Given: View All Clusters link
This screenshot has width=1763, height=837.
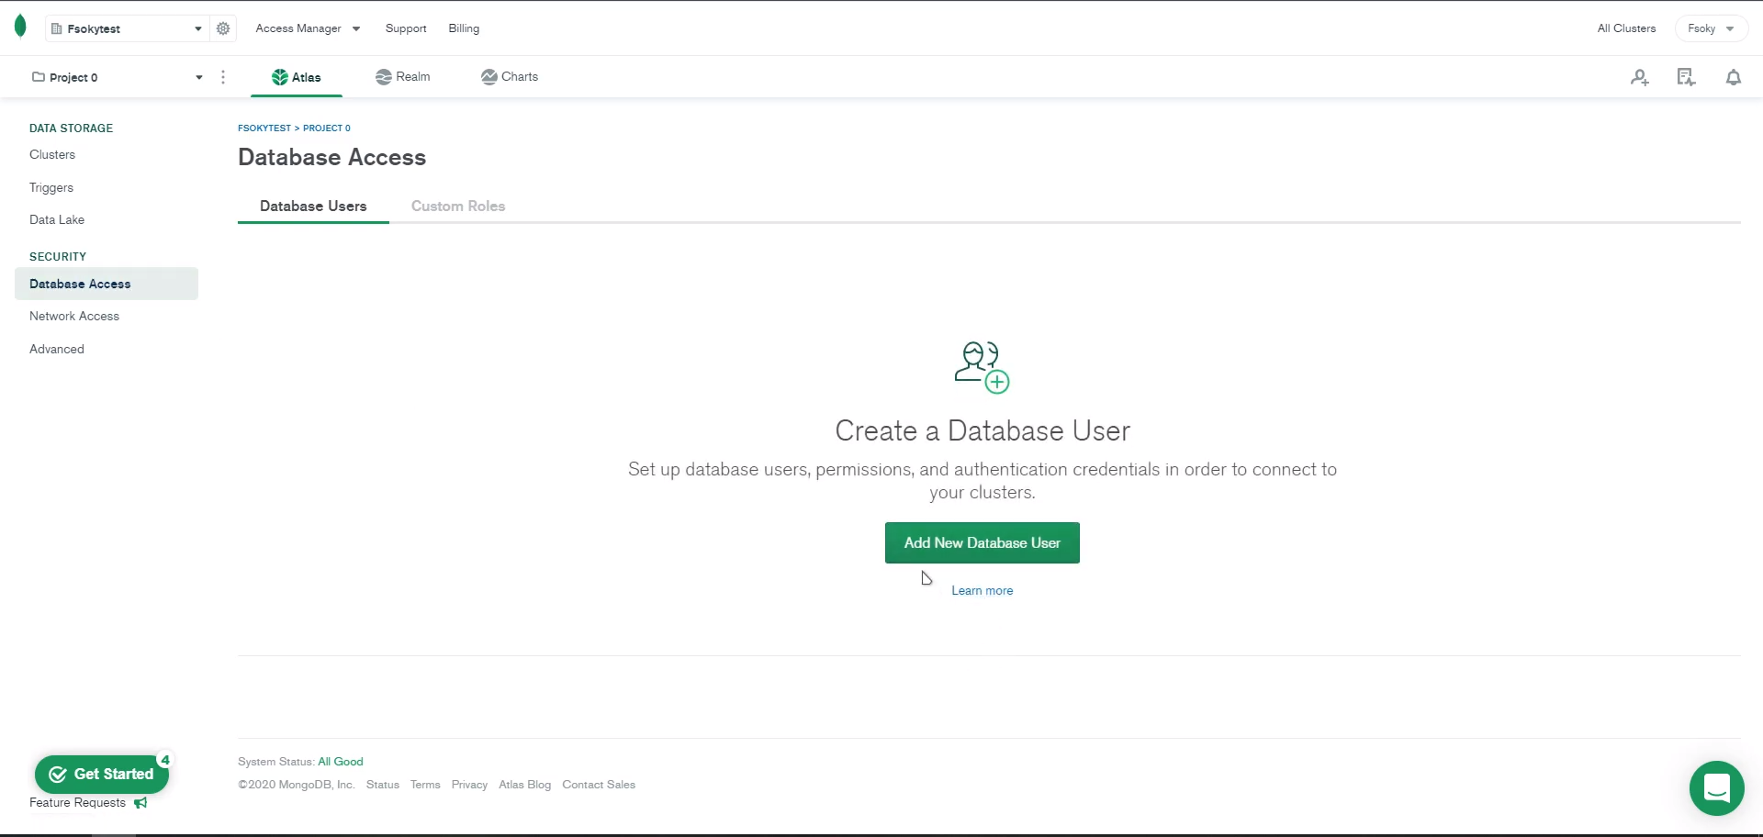Looking at the screenshot, I should coord(1626,28).
